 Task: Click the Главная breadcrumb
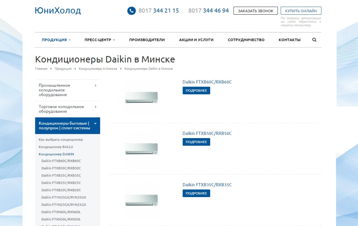point(41,69)
